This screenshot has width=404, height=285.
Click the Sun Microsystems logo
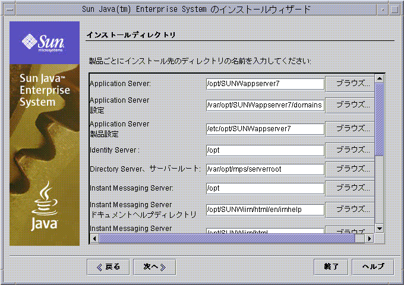[x=43, y=43]
